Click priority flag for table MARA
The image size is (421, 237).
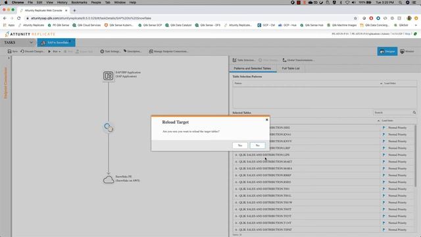point(384,169)
